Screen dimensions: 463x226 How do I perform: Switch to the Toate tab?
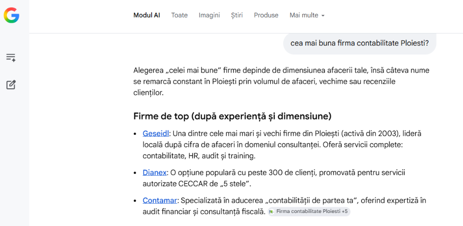[x=179, y=15]
